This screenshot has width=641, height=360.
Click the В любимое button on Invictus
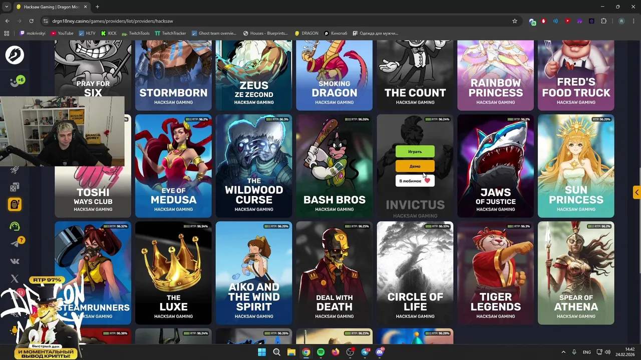(x=415, y=180)
